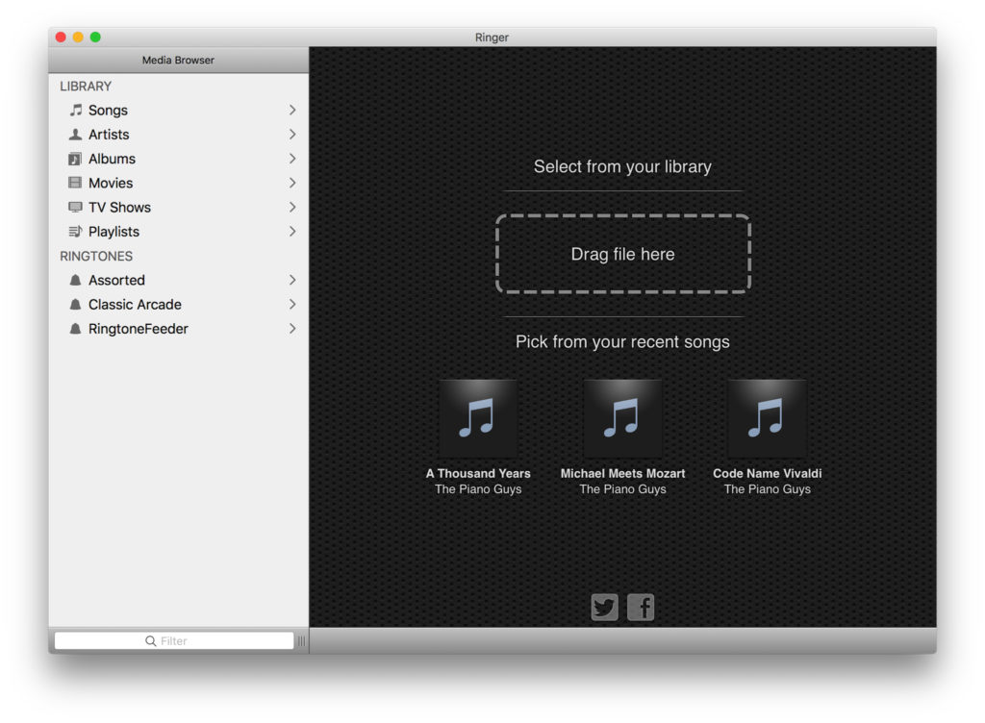Open the Media Browser header tab
985x723 pixels.
coord(178,60)
